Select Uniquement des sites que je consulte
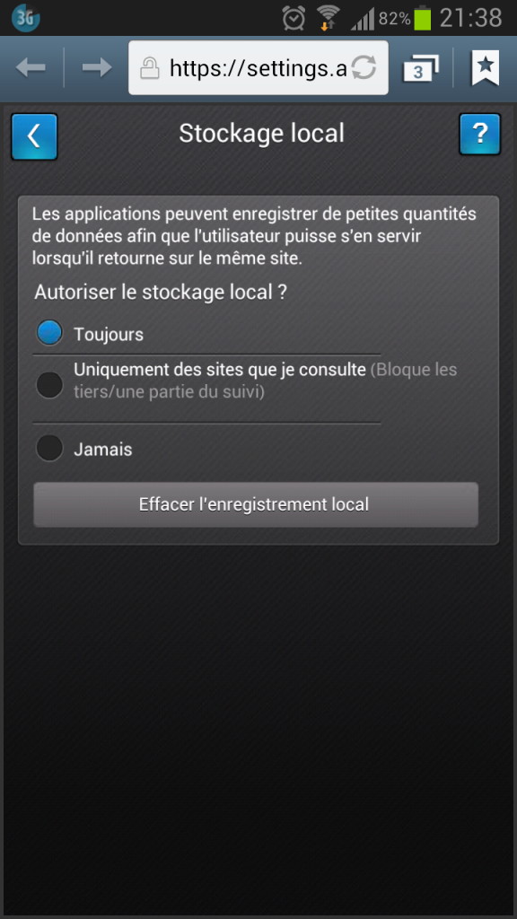The height and width of the screenshot is (919, 517). click(49, 385)
